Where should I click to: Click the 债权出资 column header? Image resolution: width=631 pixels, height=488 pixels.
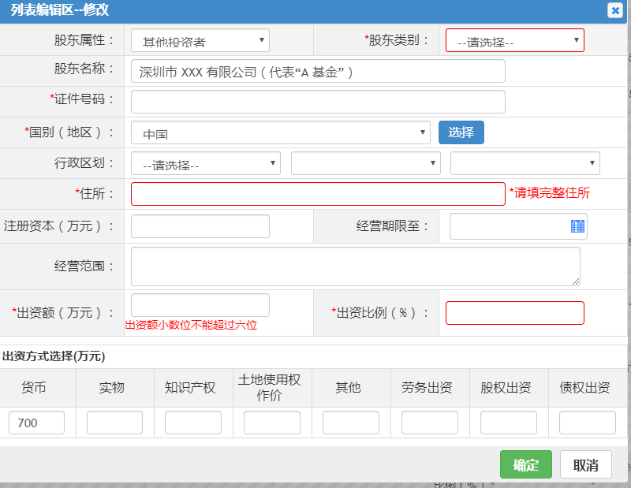[x=584, y=387]
